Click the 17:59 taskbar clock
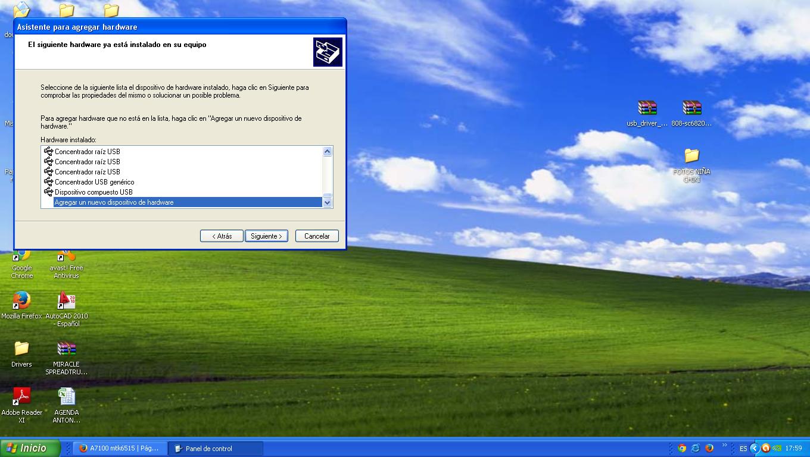This screenshot has height=457, width=810. click(x=793, y=448)
